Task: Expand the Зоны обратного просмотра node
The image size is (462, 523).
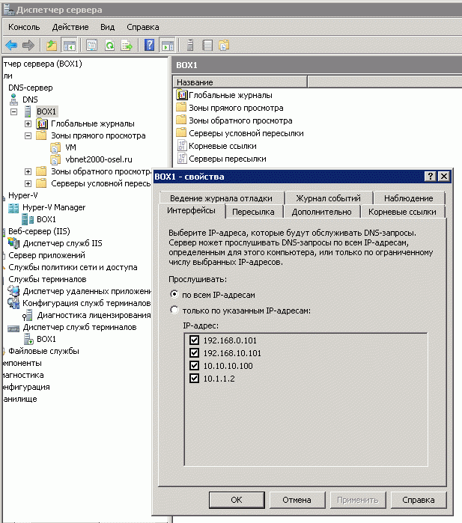Action: pos(28,172)
